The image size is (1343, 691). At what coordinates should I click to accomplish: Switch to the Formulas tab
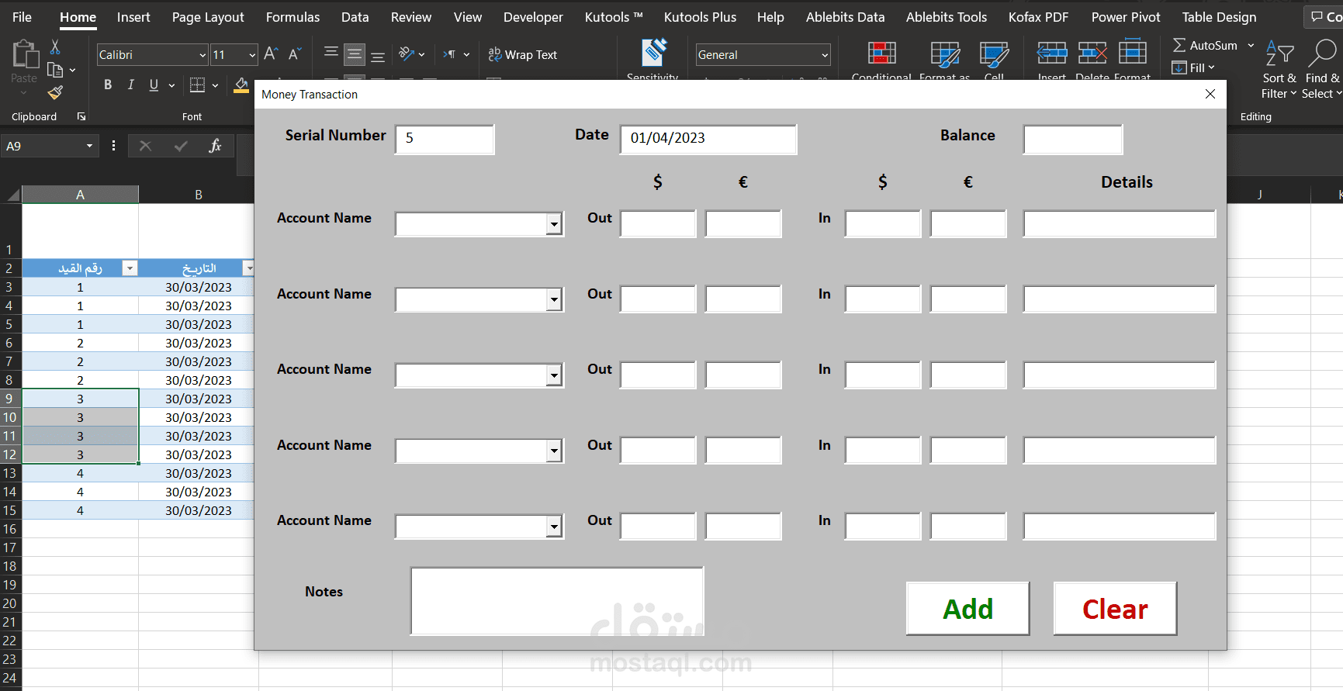(292, 17)
